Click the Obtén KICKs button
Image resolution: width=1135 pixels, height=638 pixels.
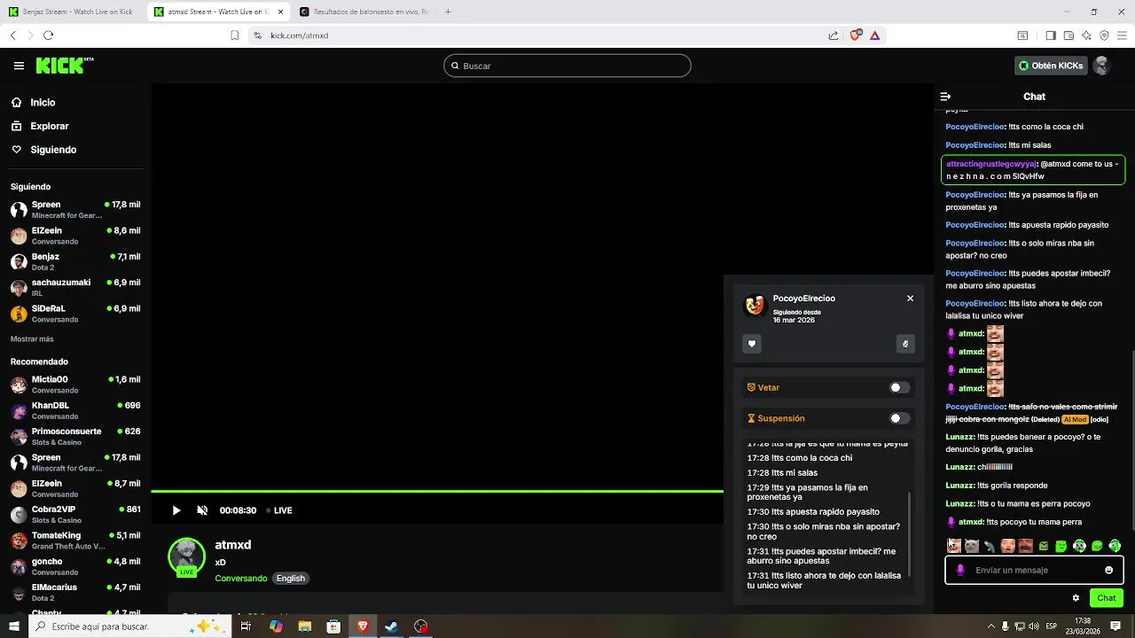(x=1051, y=66)
